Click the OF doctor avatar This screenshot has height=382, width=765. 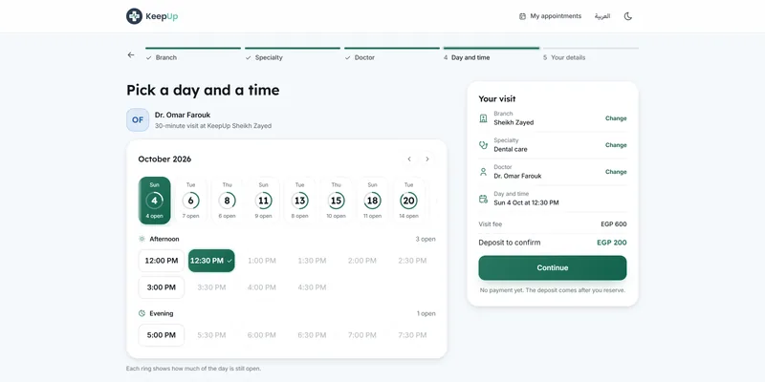138,120
